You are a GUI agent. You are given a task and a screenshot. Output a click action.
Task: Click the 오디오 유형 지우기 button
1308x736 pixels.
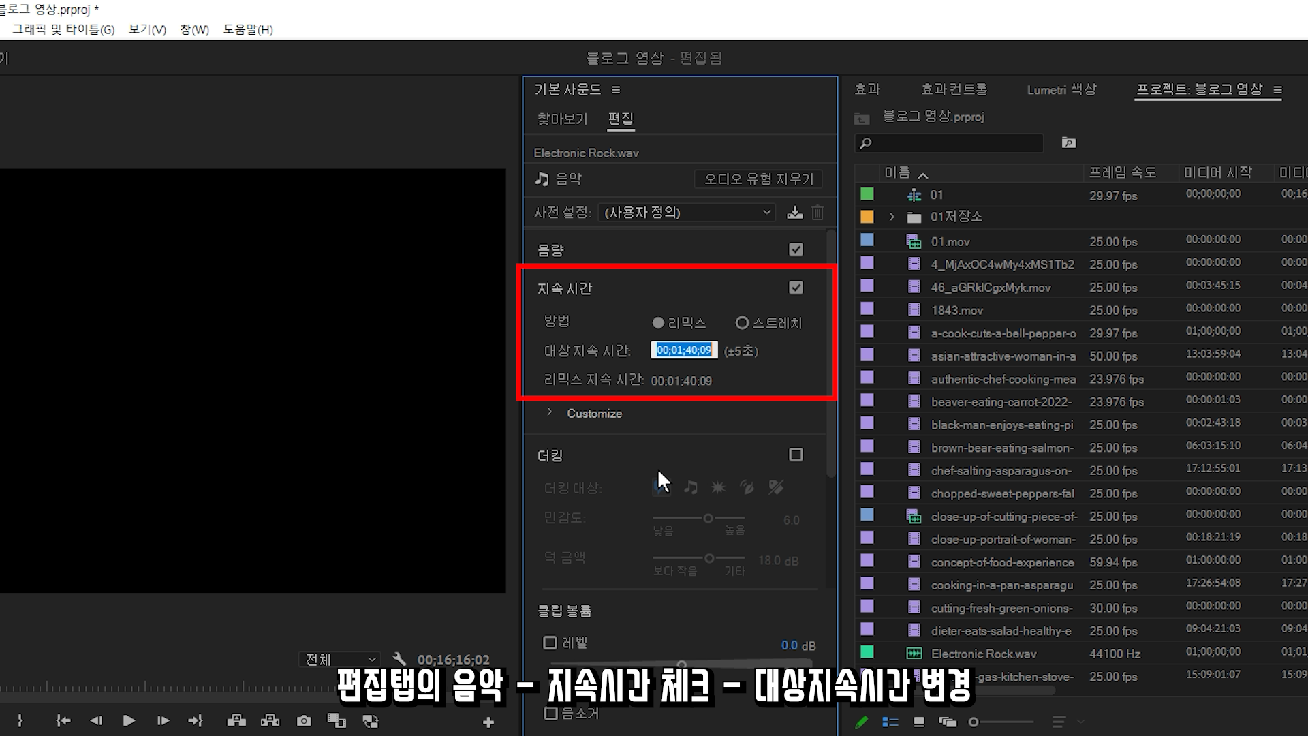[758, 179]
